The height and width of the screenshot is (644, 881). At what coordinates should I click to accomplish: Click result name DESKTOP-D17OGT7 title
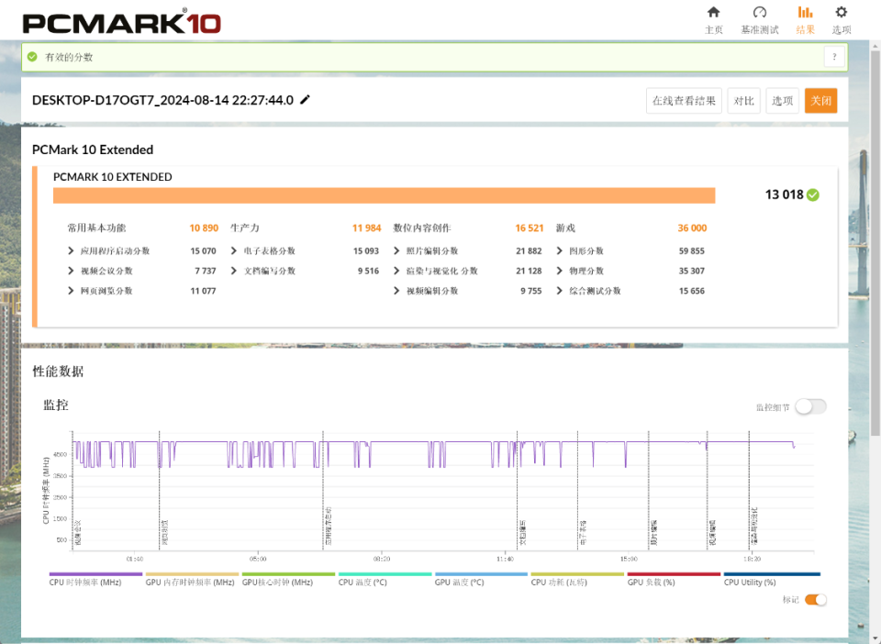162,100
